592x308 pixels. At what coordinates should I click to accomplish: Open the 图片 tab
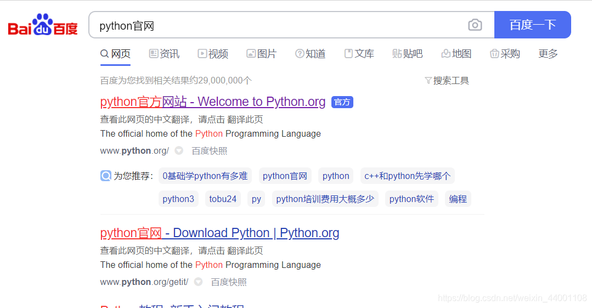coord(261,54)
